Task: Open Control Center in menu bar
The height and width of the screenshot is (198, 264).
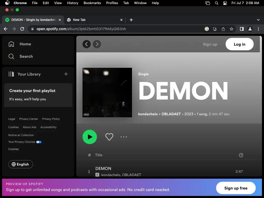Action: tap(225, 3)
